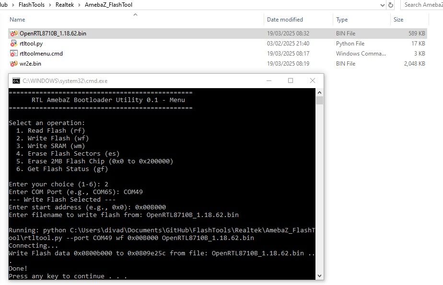Click the 'Select an operation:' console line
The image size is (443, 285).
[47, 123]
